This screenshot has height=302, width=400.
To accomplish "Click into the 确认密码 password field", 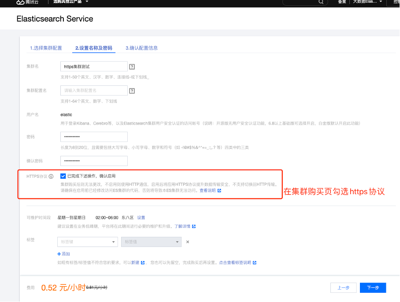I will [94, 161].
